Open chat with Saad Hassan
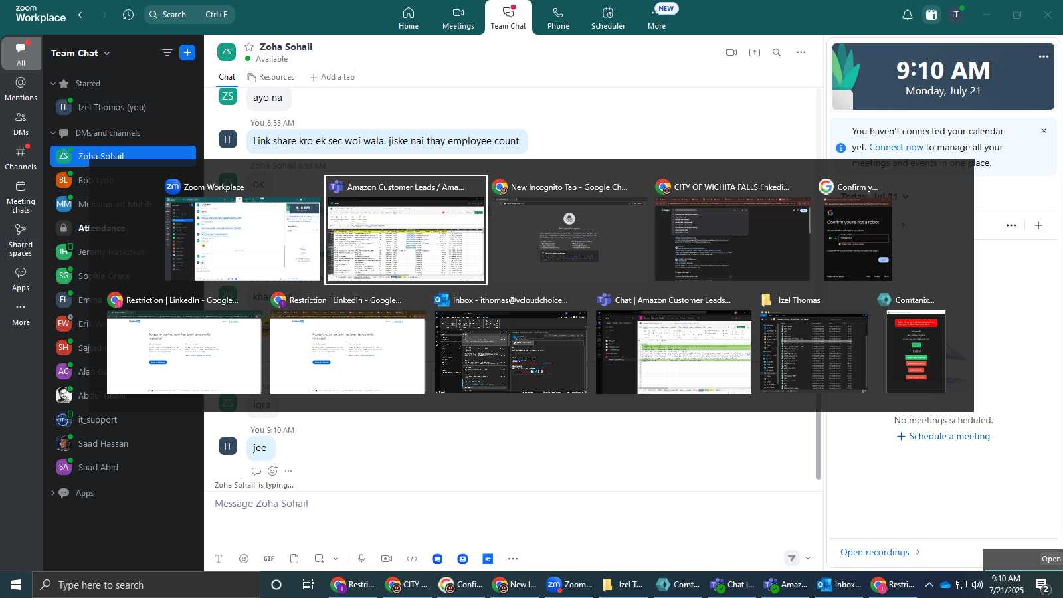 123,443
